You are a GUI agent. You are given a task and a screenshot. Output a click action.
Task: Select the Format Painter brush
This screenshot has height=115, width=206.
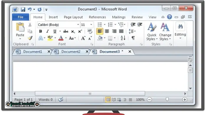(x=30, y=38)
